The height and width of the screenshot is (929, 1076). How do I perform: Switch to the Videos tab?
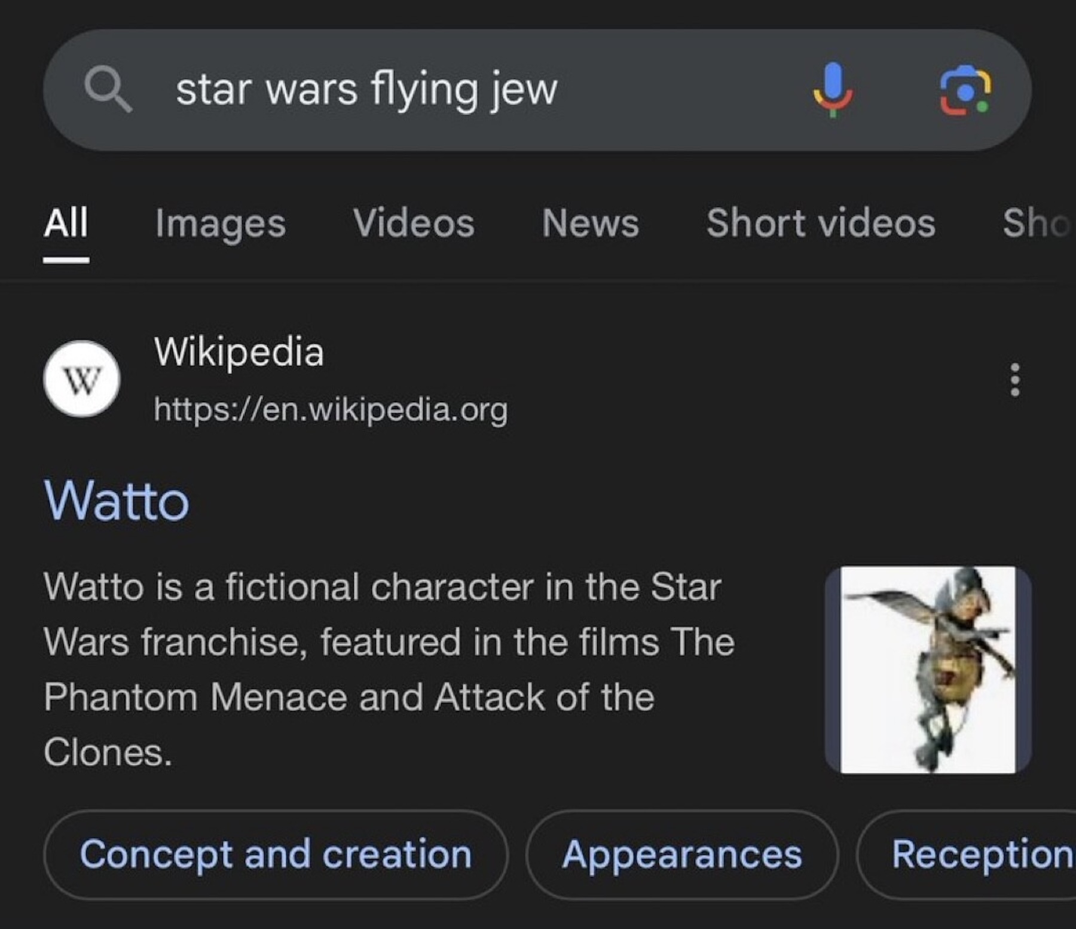click(x=414, y=224)
